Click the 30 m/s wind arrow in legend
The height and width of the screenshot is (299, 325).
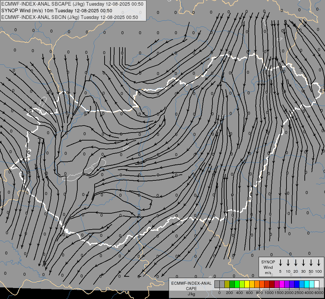(x=303, y=263)
